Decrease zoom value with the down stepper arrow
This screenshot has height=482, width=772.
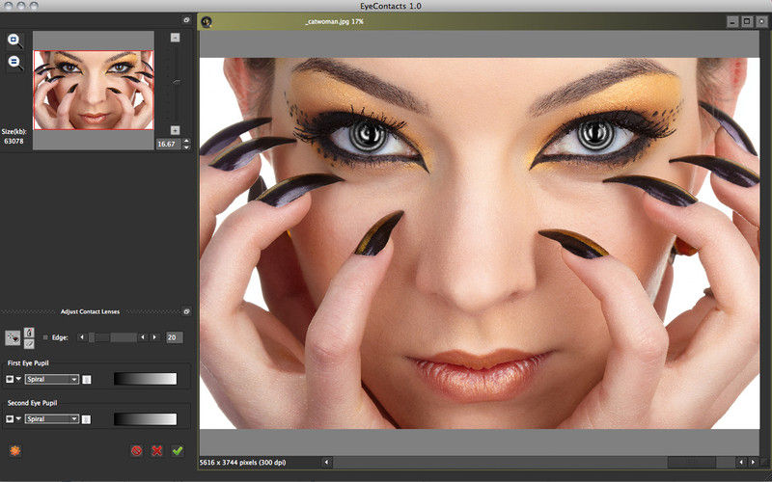186,147
